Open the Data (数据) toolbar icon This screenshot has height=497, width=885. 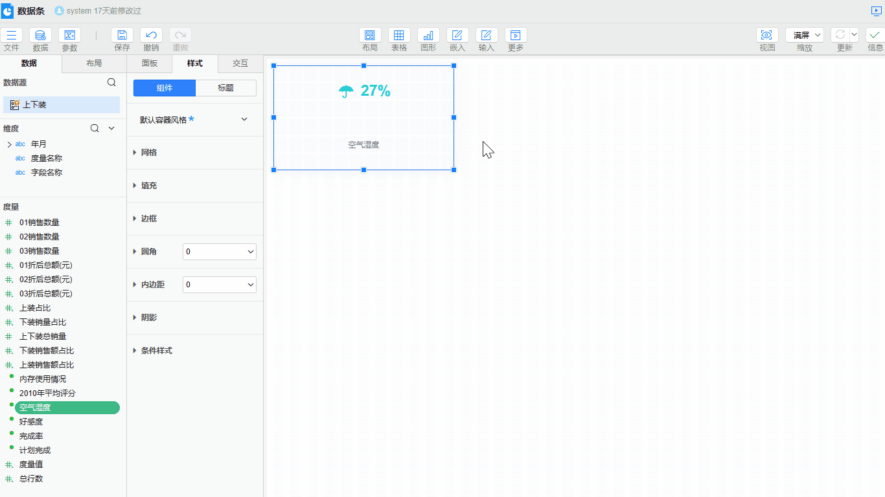(40, 36)
